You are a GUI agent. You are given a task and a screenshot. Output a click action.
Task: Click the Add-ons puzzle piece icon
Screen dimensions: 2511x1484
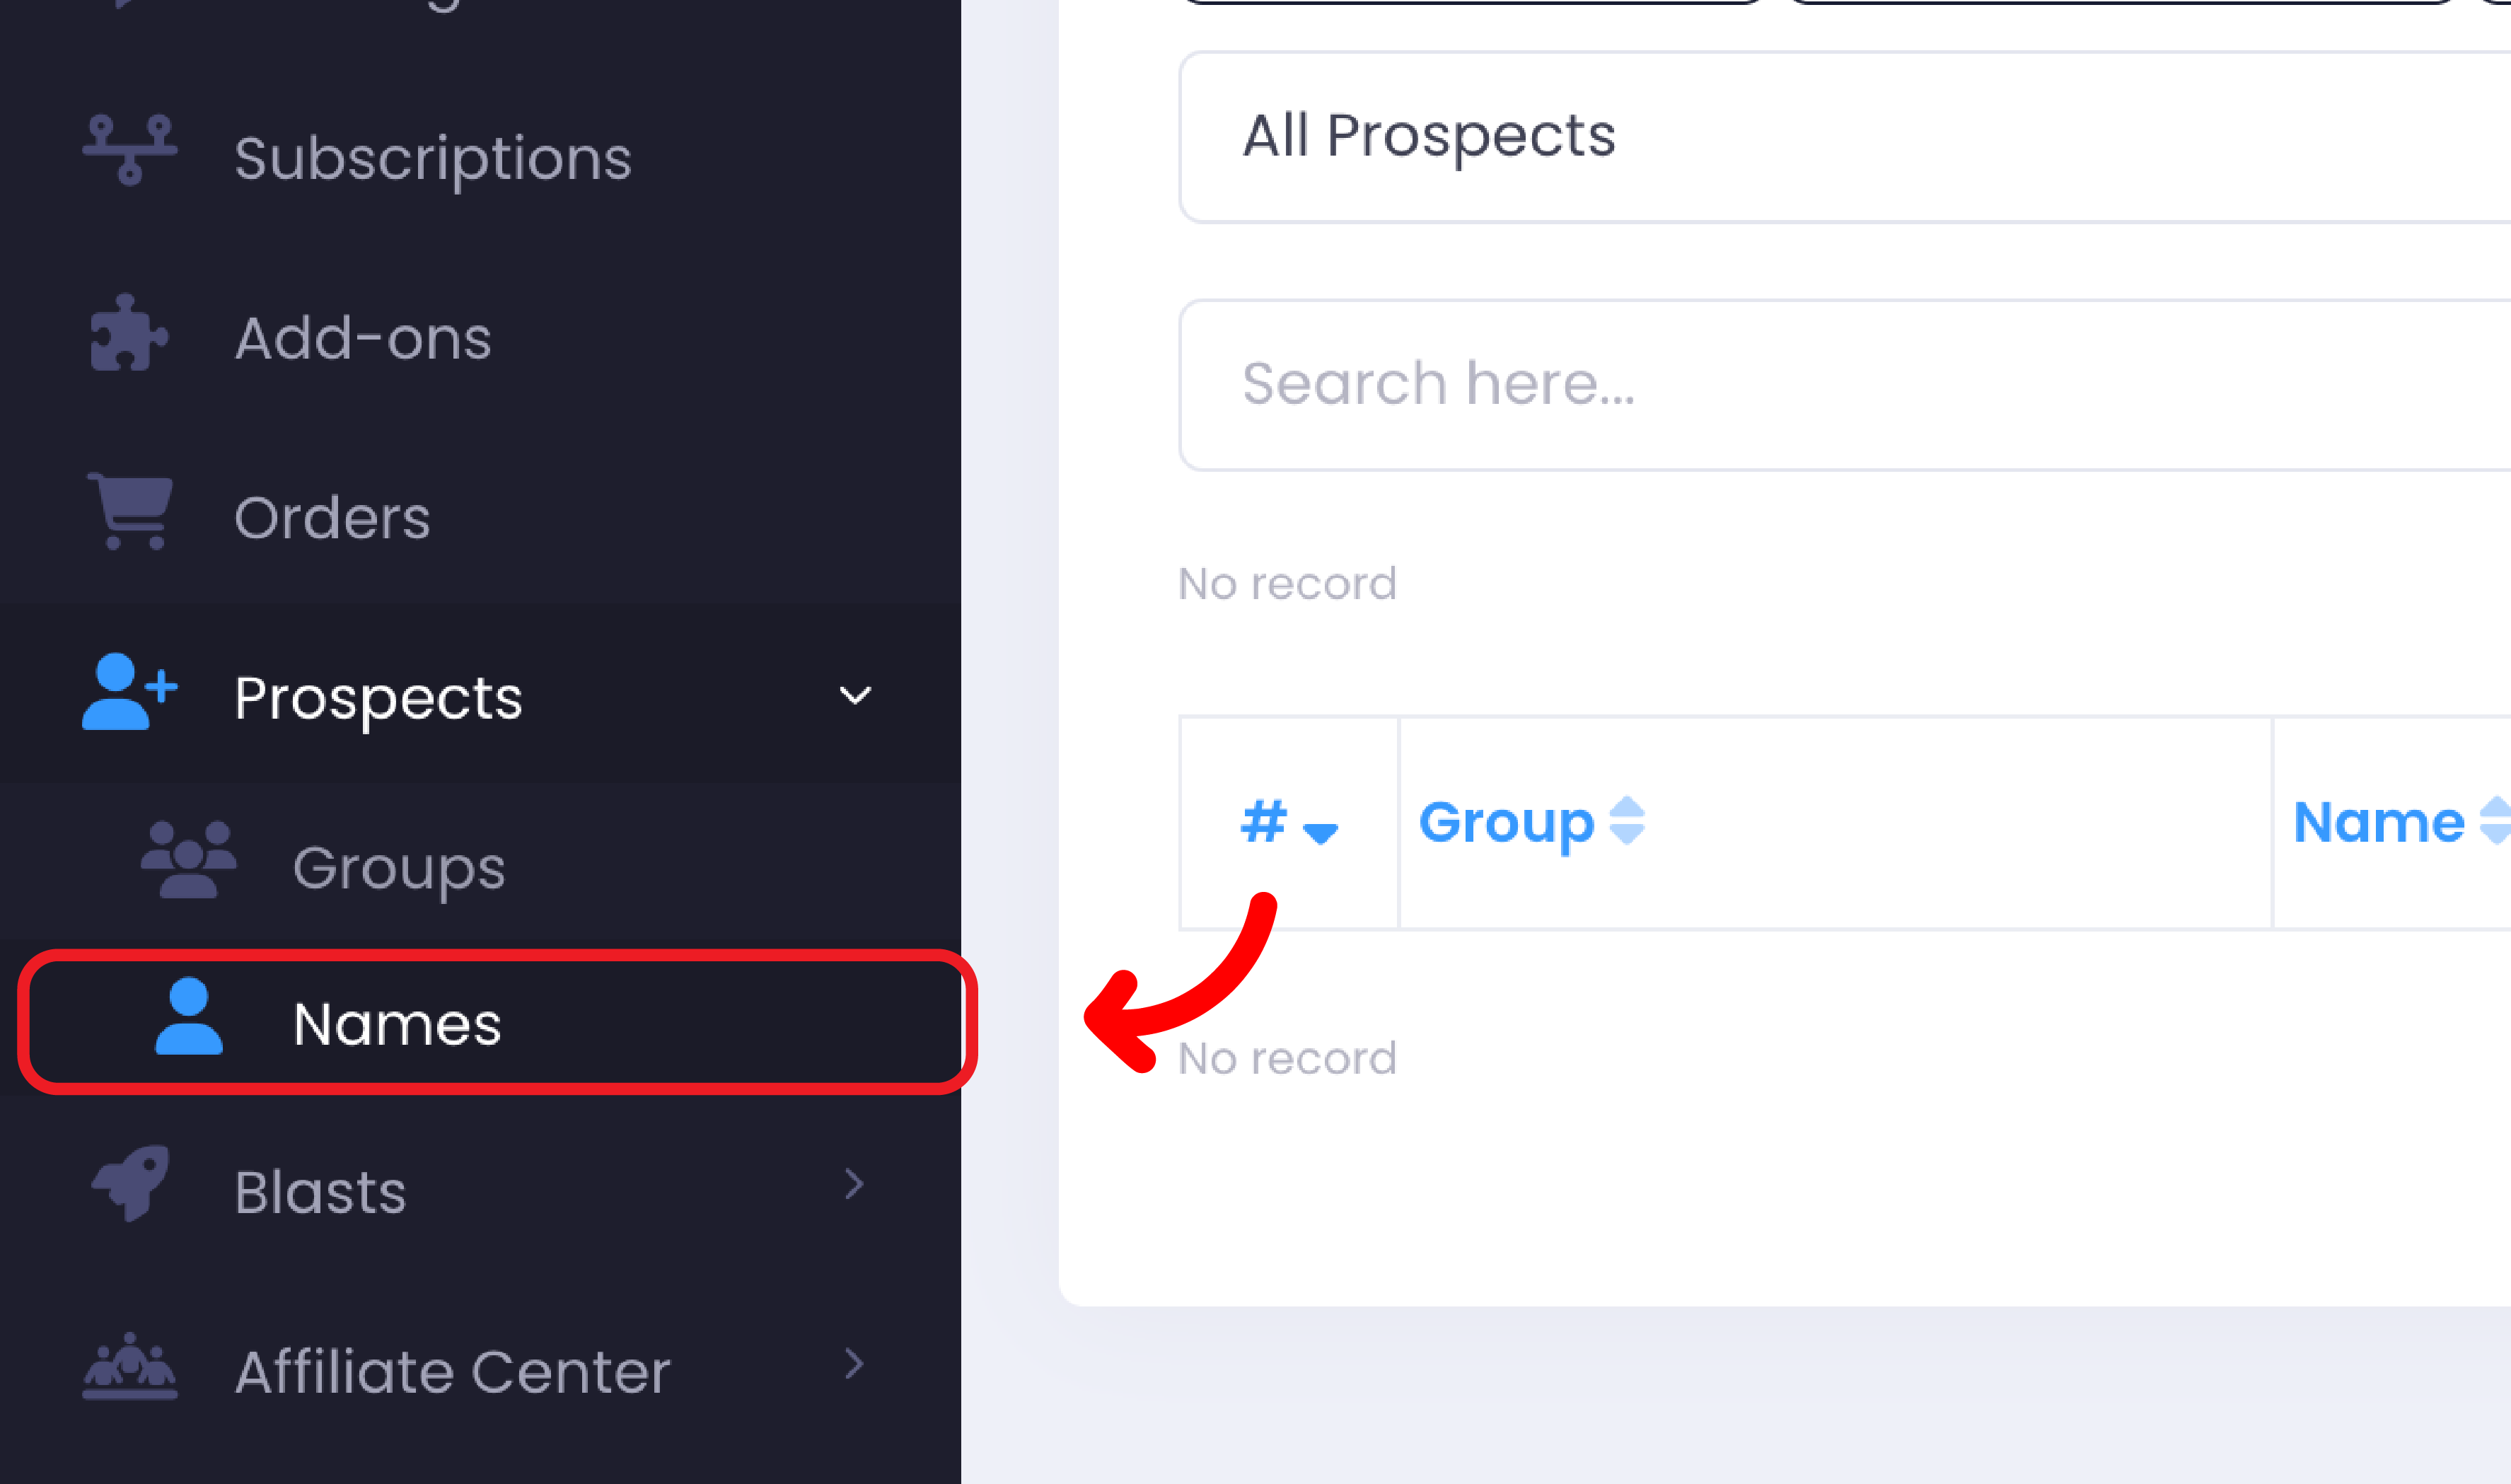(x=128, y=334)
